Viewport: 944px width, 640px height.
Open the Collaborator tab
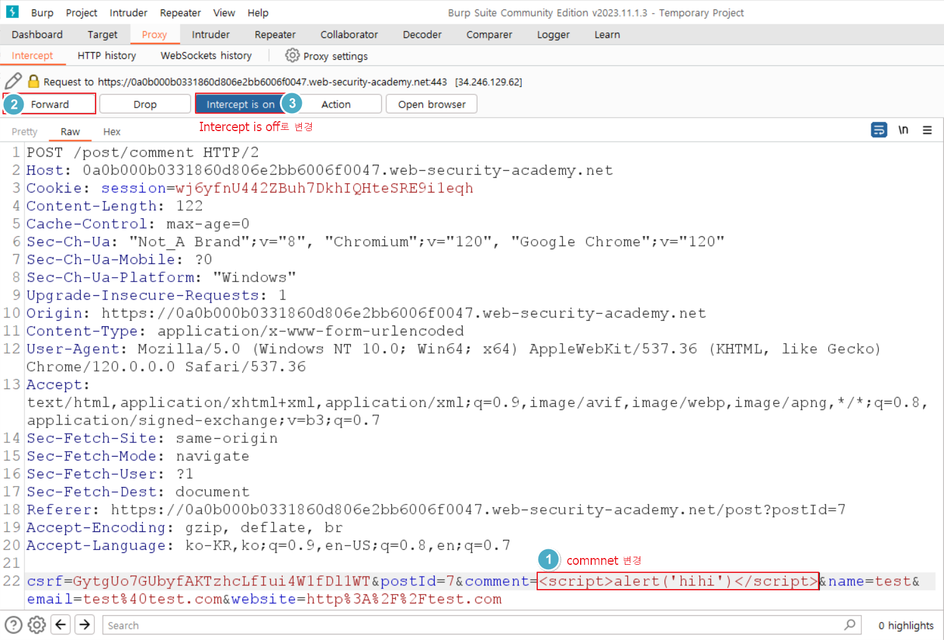click(349, 34)
